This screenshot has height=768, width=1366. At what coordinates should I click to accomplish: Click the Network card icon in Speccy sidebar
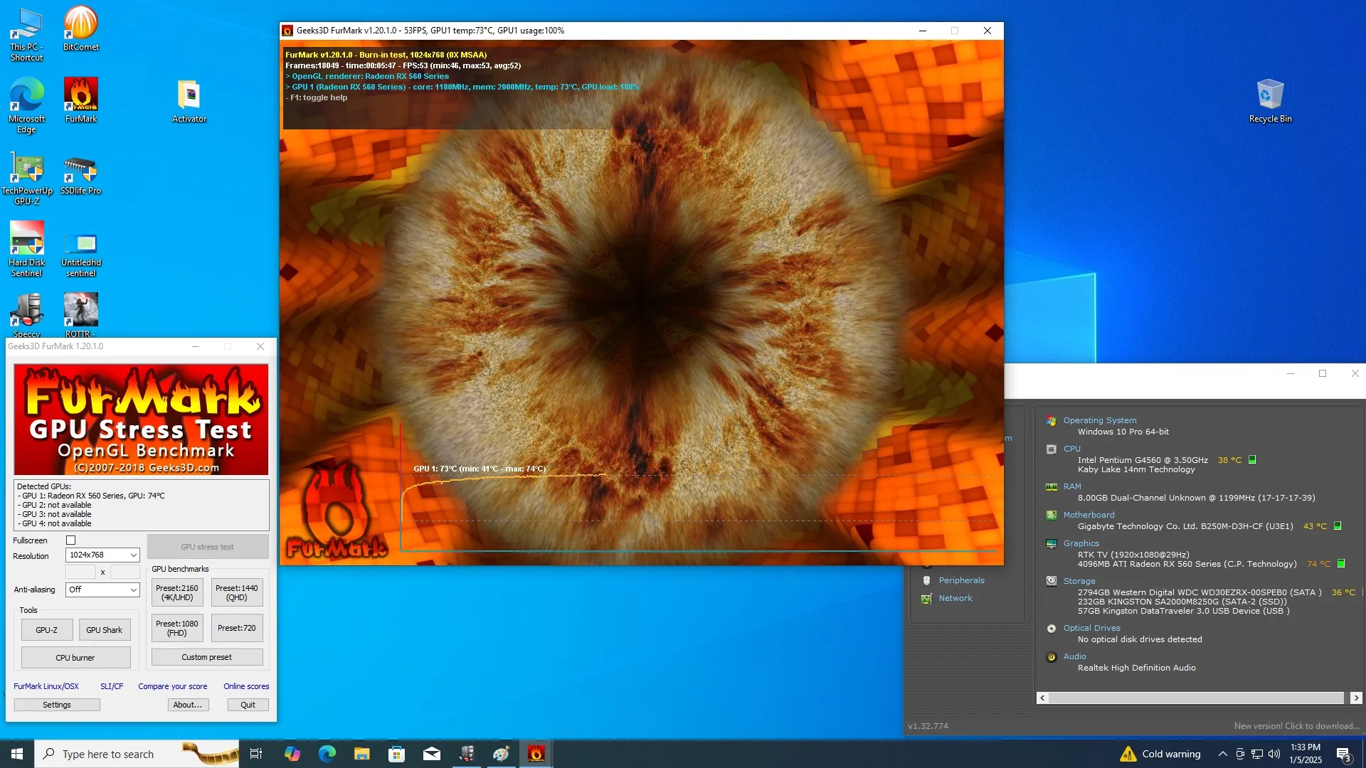pos(926,599)
